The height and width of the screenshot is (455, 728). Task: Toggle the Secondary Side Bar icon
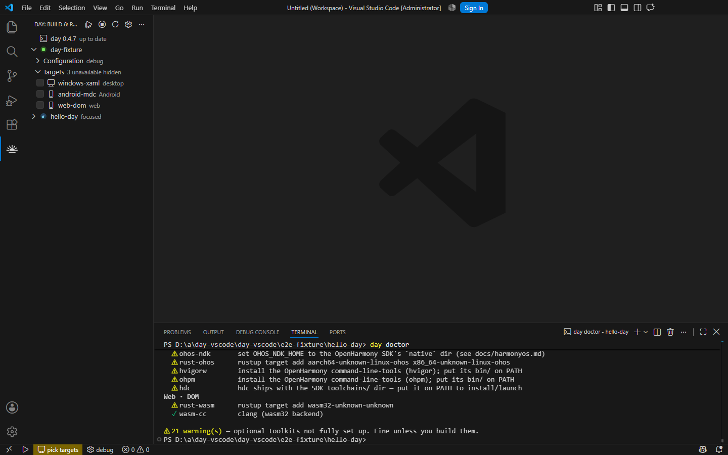click(638, 8)
